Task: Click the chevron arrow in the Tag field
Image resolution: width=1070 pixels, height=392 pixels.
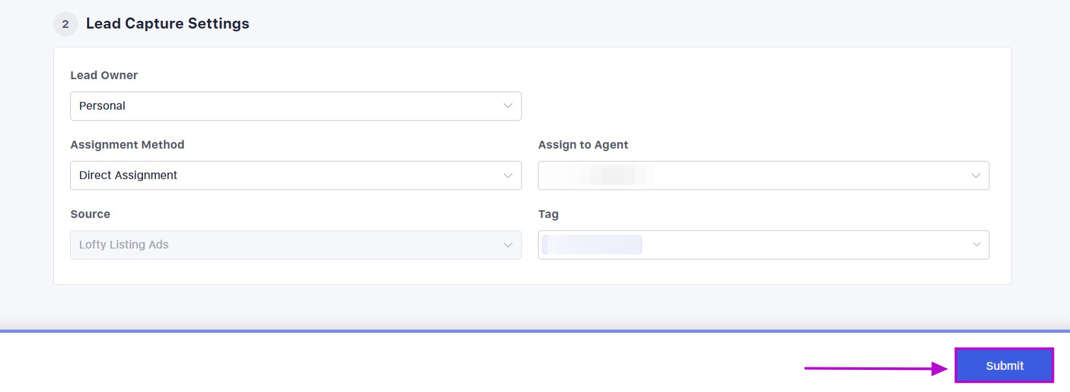Action: pyautogui.click(x=976, y=245)
